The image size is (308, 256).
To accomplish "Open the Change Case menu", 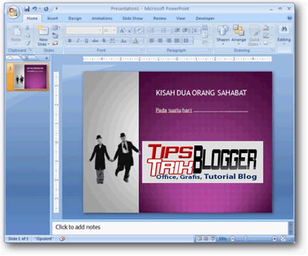I will click(x=123, y=41).
